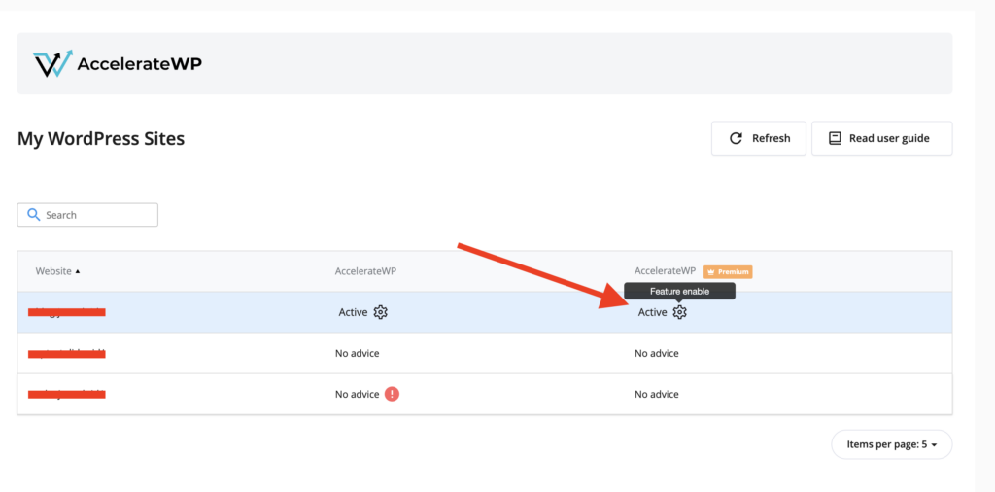Sort table by Website column header
Screen dimensions: 995x492
point(57,271)
